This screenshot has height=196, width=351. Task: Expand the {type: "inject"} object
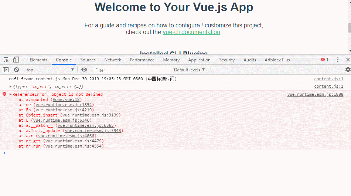click(10, 87)
